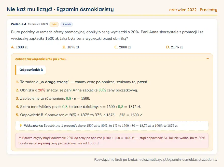Click the 'Zadanie 4' heading
Viewport: 224px width, 167px height.
(19, 24)
